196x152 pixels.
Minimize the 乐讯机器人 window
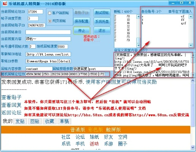coord(173,3)
